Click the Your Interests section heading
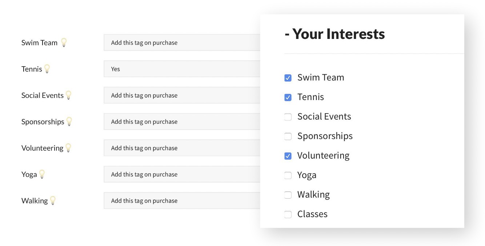 pyautogui.click(x=334, y=34)
